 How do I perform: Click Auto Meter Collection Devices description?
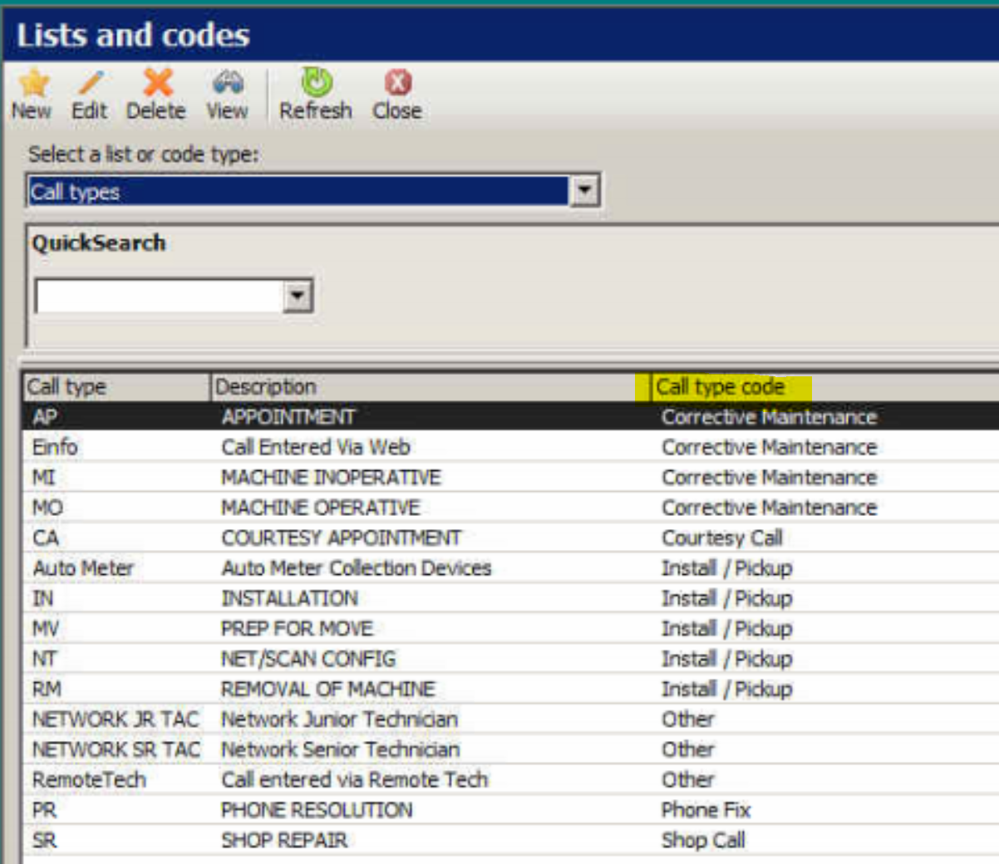coord(357,568)
